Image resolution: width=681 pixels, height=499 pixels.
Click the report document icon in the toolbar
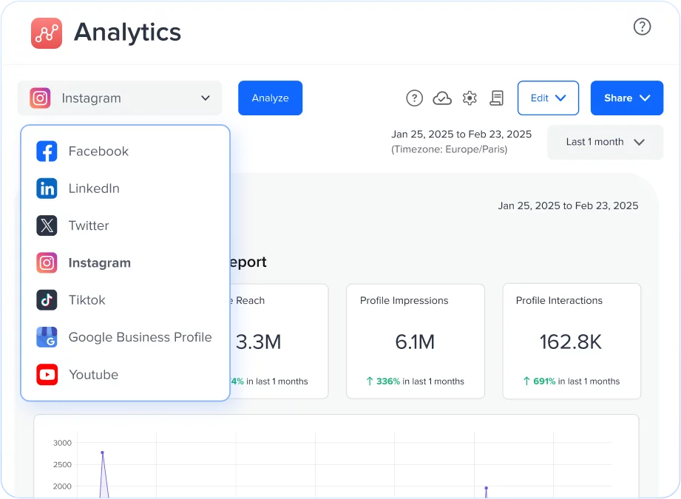[496, 98]
